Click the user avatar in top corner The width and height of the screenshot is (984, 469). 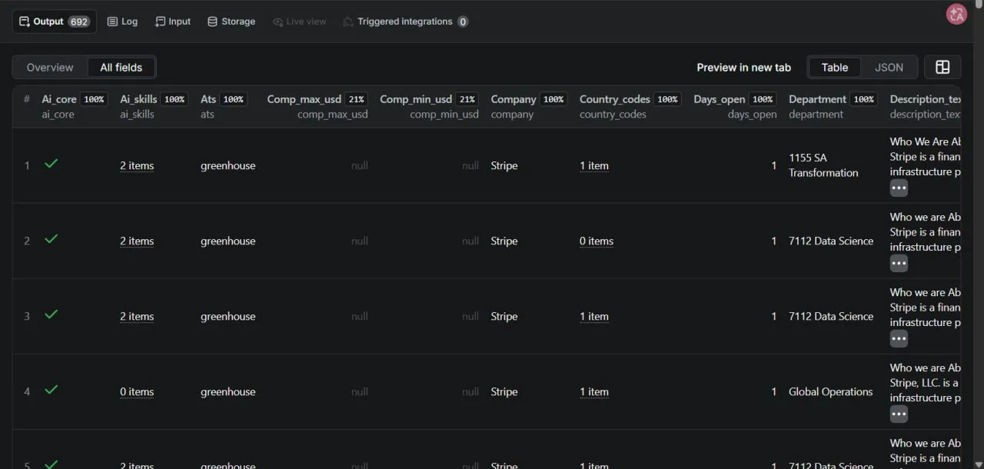[x=956, y=14]
